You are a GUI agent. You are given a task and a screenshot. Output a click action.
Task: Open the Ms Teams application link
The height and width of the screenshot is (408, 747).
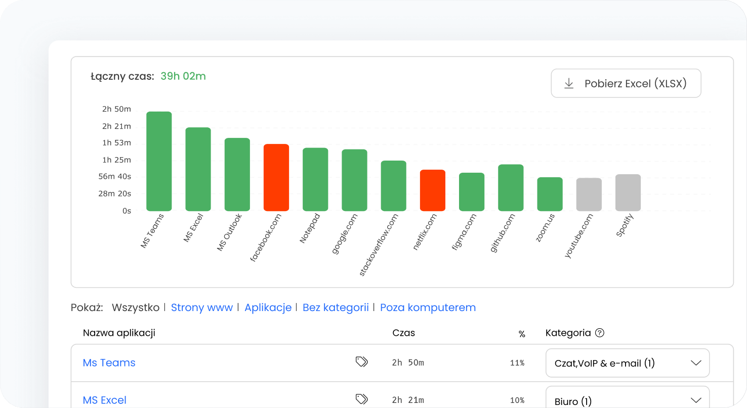(x=109, y=363)
